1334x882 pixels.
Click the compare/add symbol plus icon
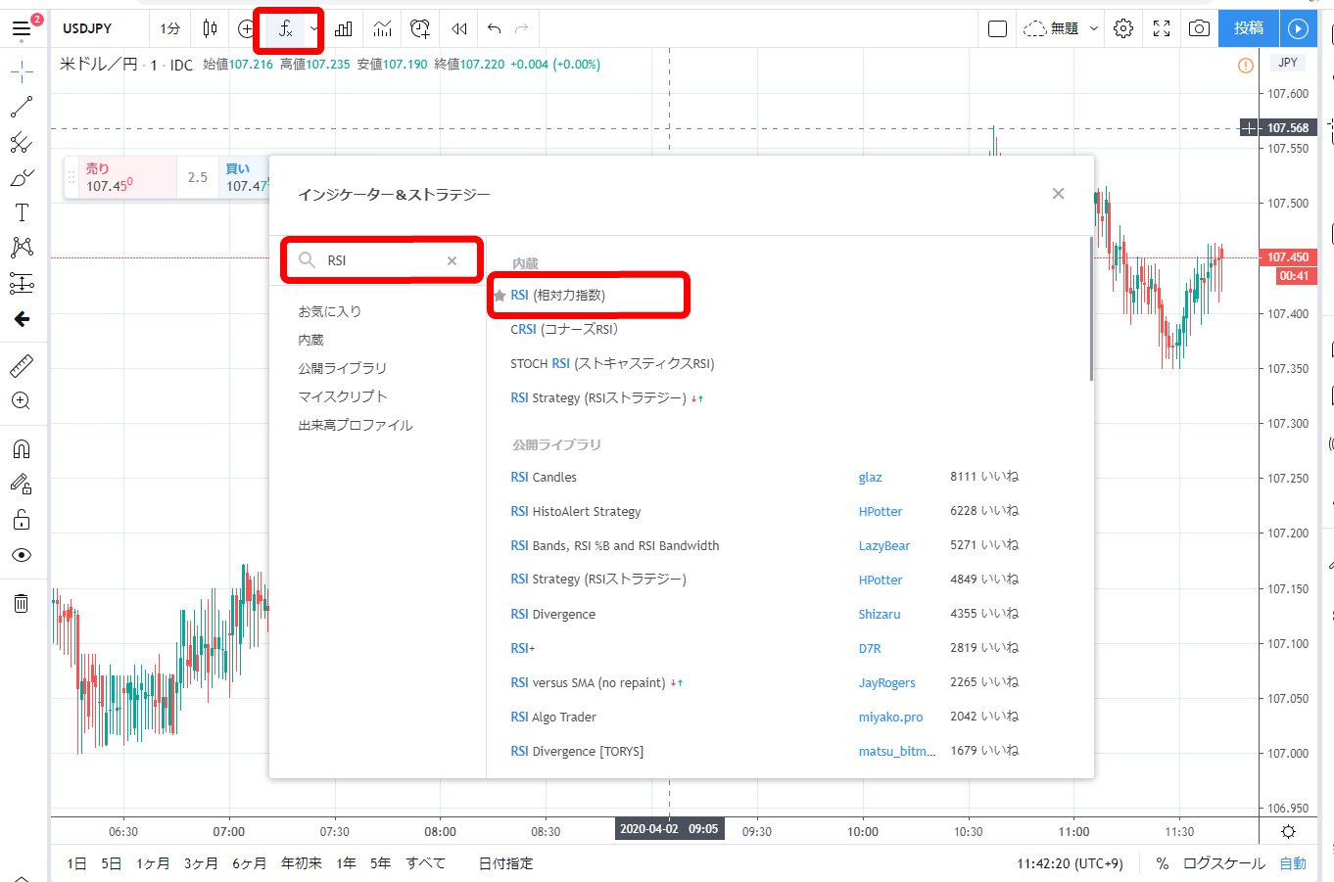pos(247,28)
